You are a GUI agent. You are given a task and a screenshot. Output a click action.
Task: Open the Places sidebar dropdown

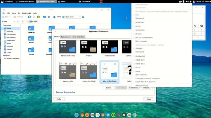point(15,21)
